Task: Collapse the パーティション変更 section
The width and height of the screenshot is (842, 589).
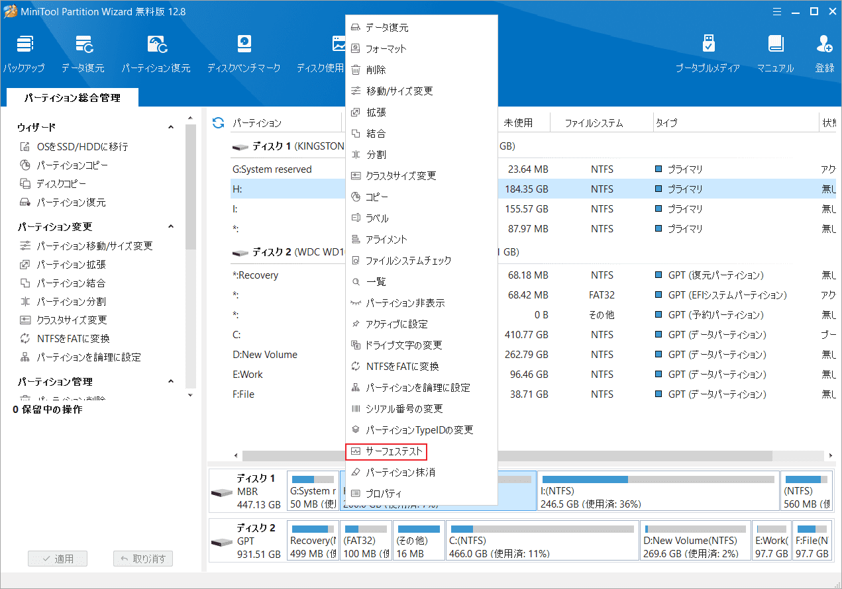Action: point(171,226)
